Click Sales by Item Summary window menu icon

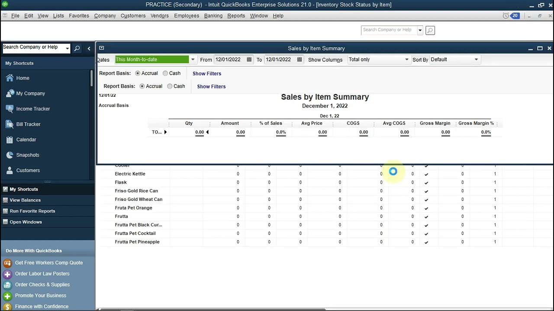point(101,48)
